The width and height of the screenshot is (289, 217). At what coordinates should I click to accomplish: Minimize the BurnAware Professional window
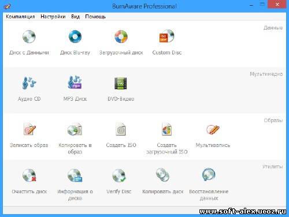click(251, 5)
